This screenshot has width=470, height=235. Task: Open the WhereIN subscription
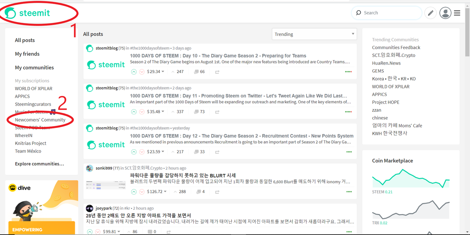tap(23, 136)
